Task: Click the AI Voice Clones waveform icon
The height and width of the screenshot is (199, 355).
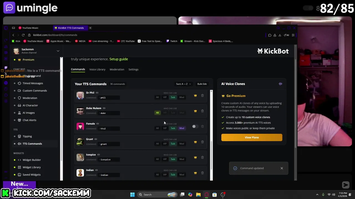Action: 280,84
